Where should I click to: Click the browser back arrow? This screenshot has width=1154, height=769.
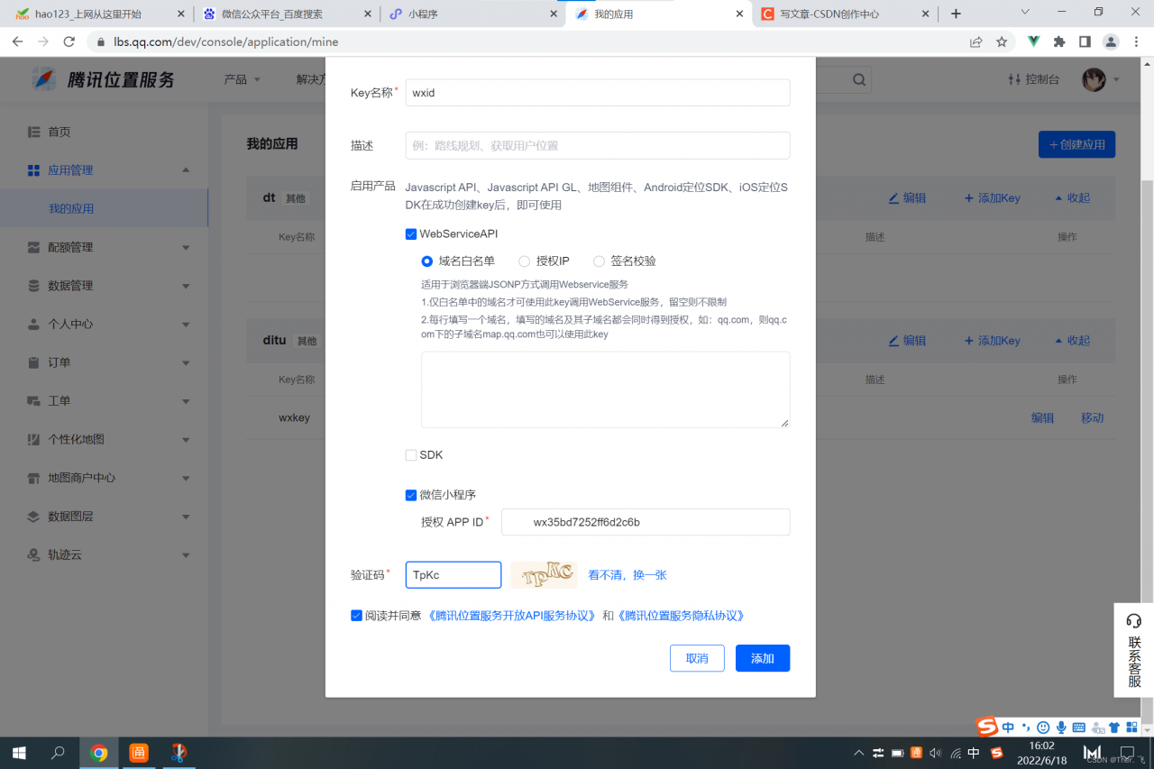tap(17, 41)
